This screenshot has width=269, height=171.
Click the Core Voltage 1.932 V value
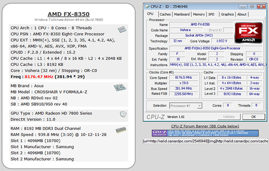pos(221,41)
